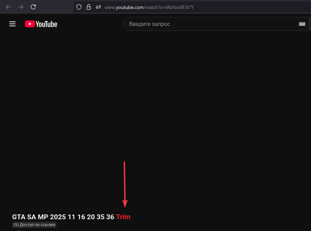
Task: Click the red YouTube play logo icon
Action: 30,24
